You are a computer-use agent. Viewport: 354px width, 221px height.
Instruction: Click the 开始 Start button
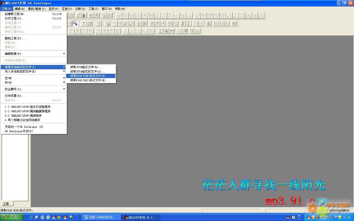(x=11, y=218)
